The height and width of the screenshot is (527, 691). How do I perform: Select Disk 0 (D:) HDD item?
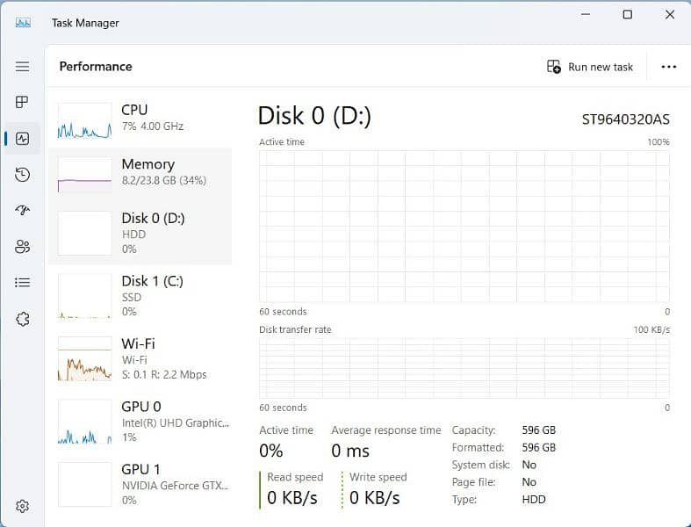coord(140,233)
